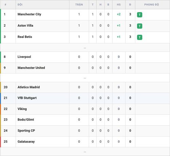Image resolution: width=170 pixels, height=156 pixels.
Task: Expand hidden rows below Manchester United
Action: click(85, 78)
